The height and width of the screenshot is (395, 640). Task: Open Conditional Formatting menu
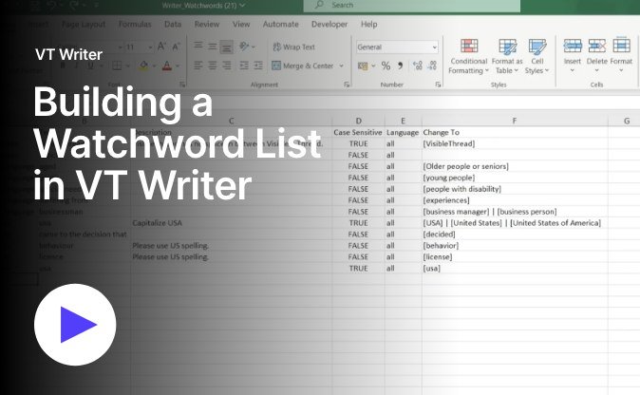(468, 55)
